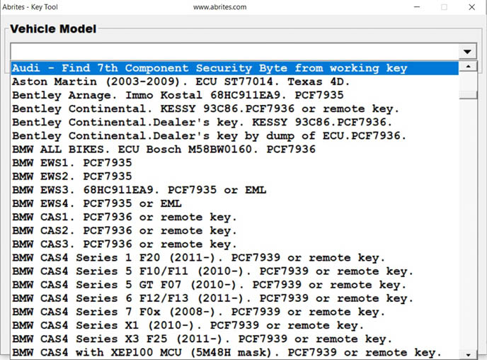The width and height of the screenshot is (487, 360).
Task: Select Bentley Continental Dealer's key KESSY entry
Action: coord(205,122)
